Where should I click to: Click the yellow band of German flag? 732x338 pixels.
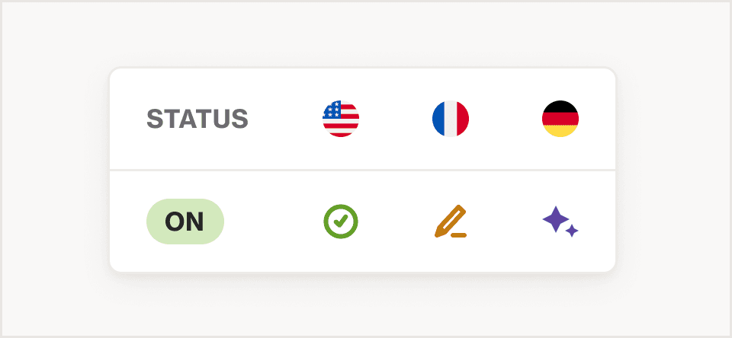(x=560, y=131)
